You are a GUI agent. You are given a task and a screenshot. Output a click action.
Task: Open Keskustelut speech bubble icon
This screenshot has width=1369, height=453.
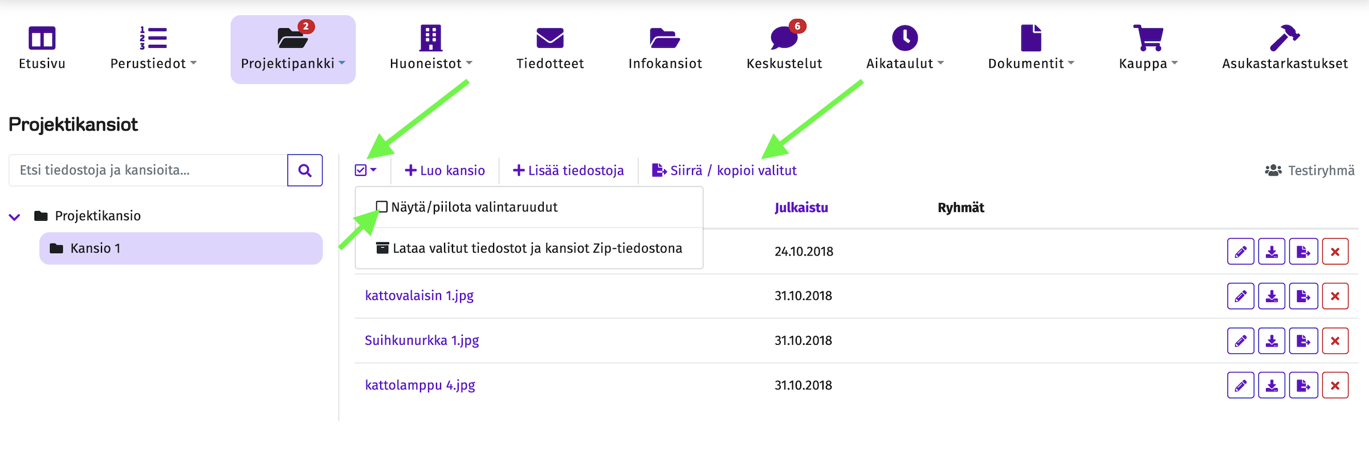tap(784, 39)
